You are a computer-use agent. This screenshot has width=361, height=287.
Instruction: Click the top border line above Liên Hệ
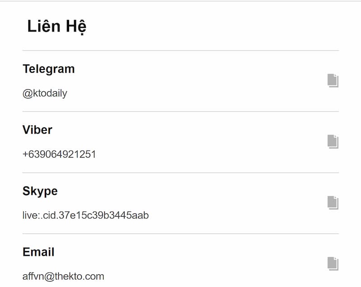[x=180, y=1]
